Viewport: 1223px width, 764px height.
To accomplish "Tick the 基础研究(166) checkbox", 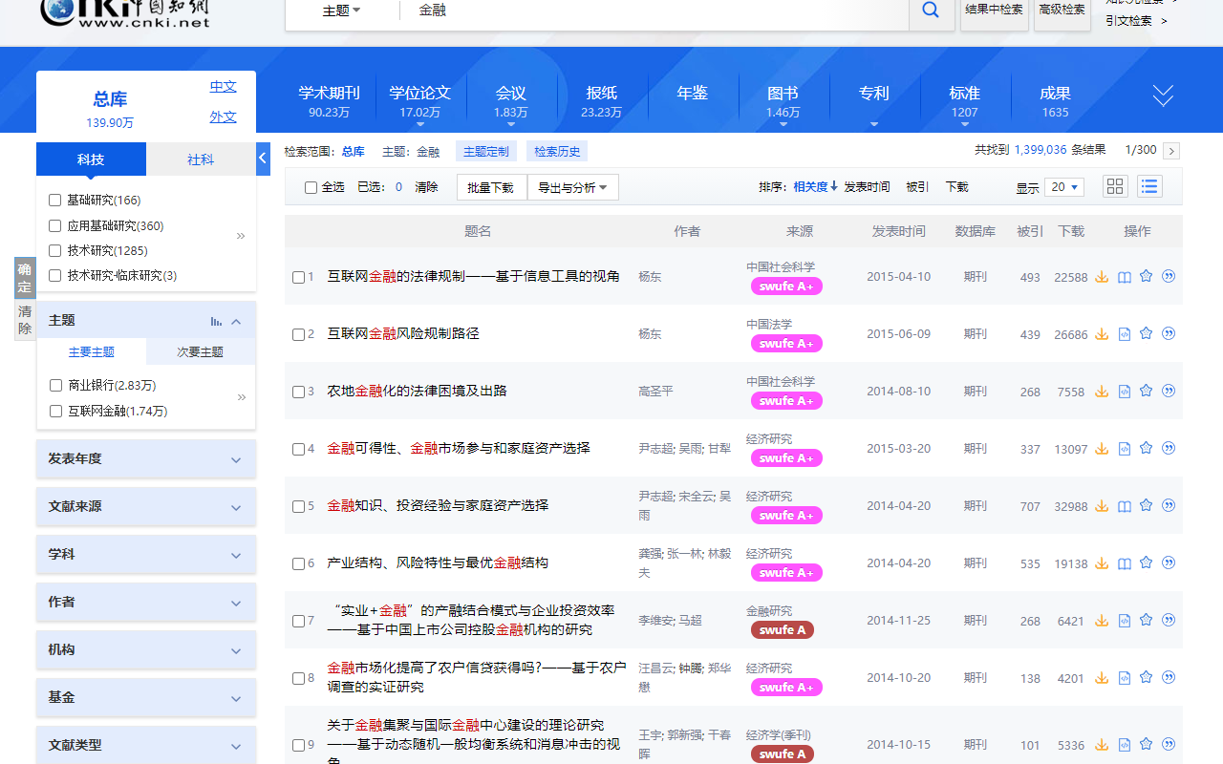I will coord(55,201).
